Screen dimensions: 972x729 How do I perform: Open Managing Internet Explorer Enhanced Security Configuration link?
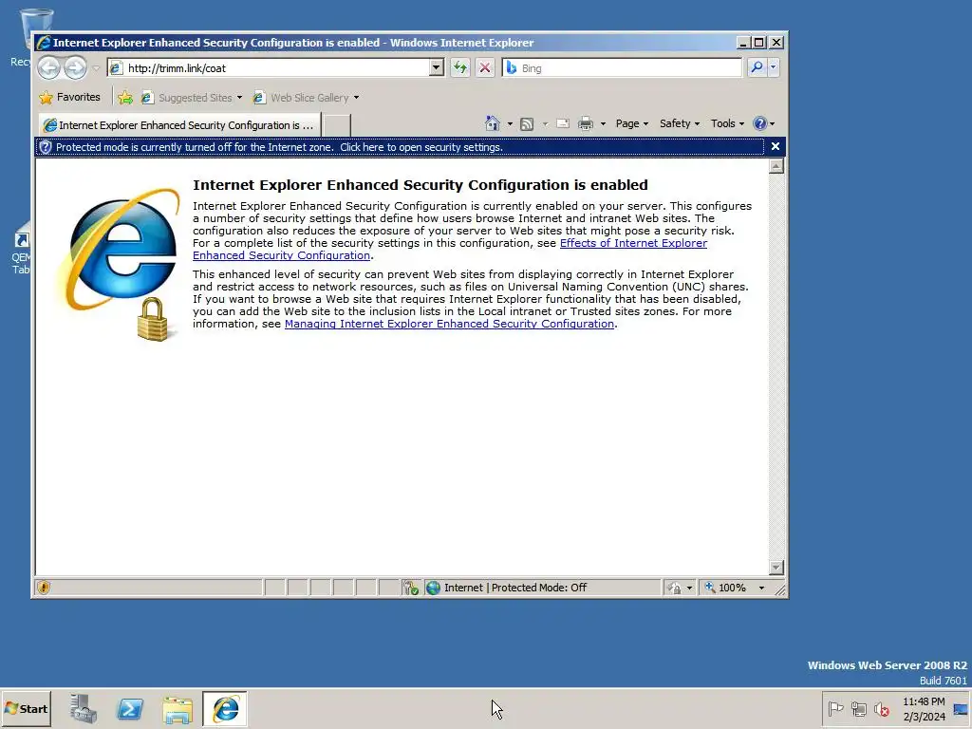pyautogui.click(x=449, y=324)
